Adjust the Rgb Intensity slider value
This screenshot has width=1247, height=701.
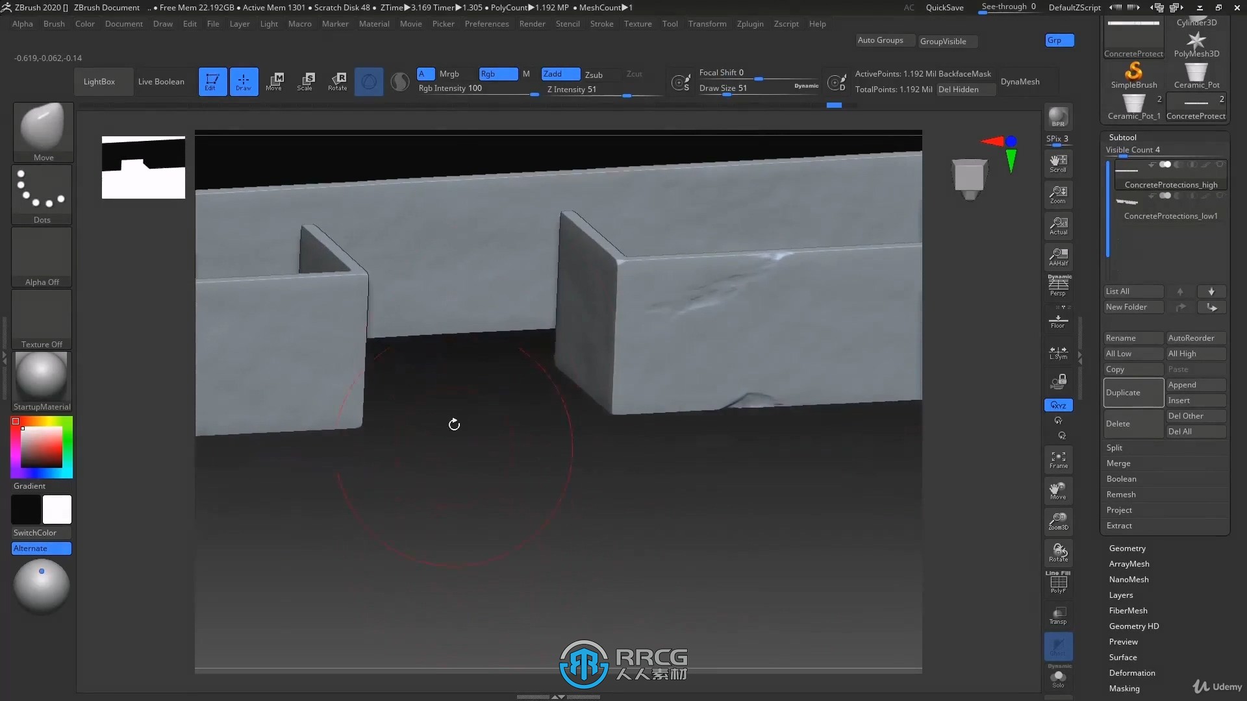pos(475,89)
